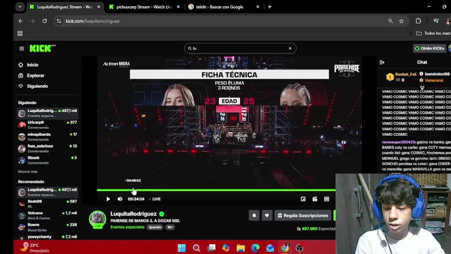The image size is (451, 254).
Task: Open tab search dropdown arrow
Action: coord(20,7)
